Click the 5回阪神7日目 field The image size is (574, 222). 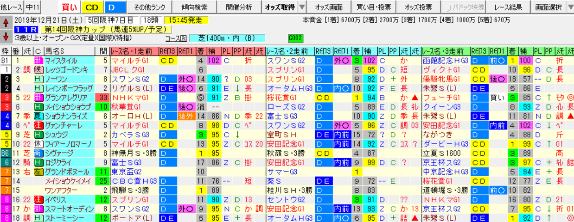coord(113,20)
